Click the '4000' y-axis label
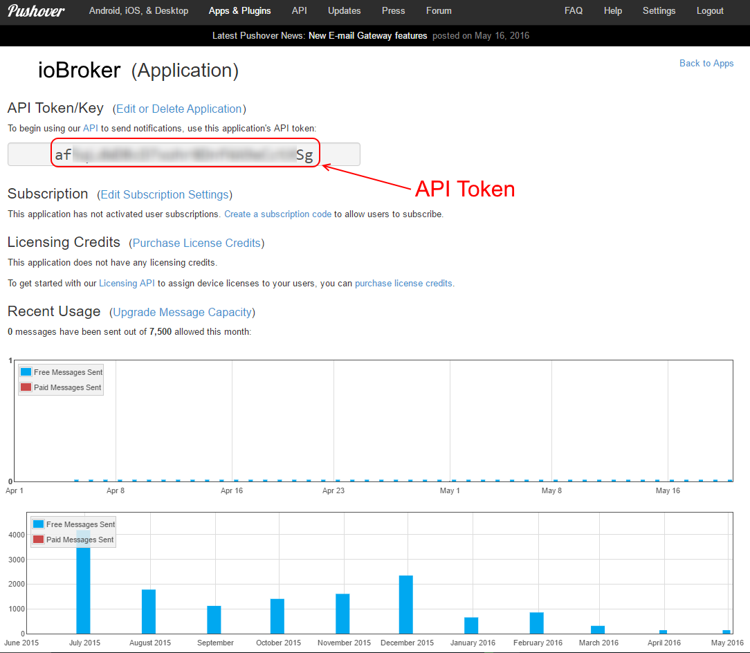The image size is (750, 653). (x=17, y=535)
